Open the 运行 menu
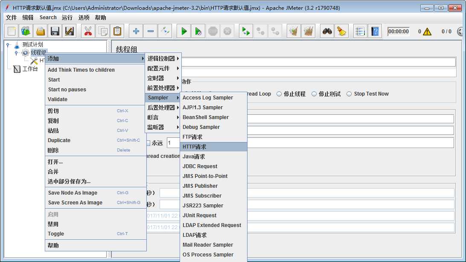This screenshot has width=466, height=262. coord(67,17)
